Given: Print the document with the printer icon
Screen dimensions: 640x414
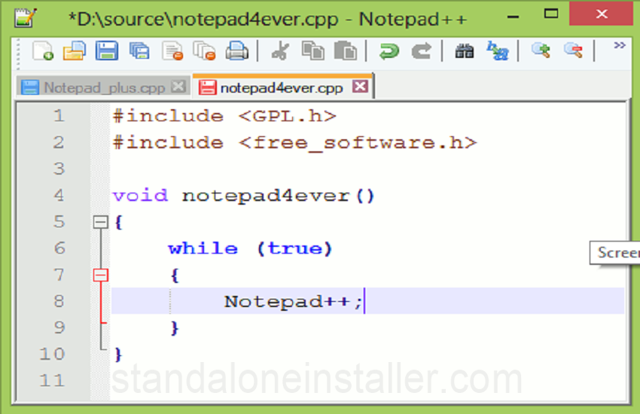Looking at the screenshot, I should [236, 51].
